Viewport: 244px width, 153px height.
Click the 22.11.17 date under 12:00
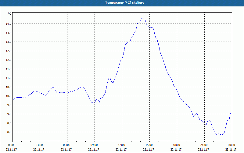(x=121, y=149)
